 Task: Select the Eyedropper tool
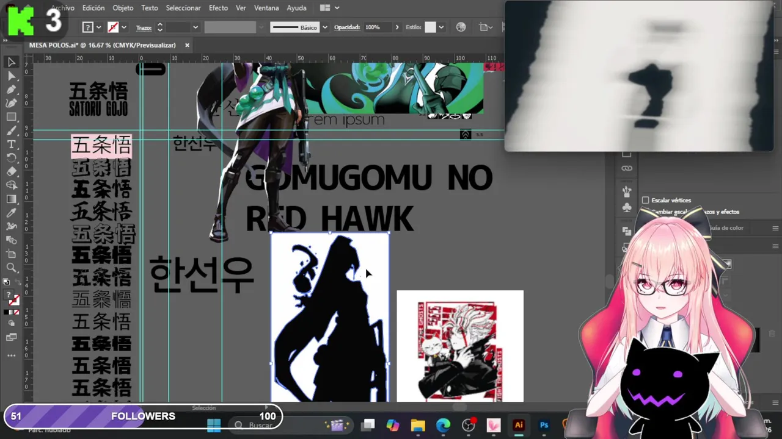[12, 213]
